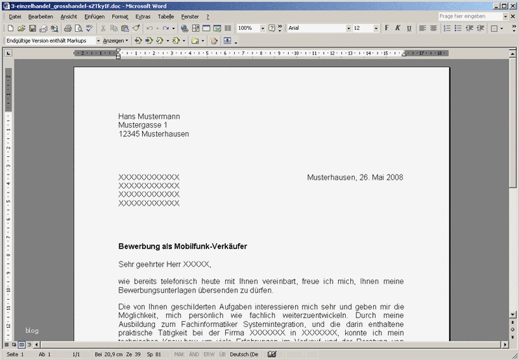Open the Bearbeiten menu

click(41, 17)
